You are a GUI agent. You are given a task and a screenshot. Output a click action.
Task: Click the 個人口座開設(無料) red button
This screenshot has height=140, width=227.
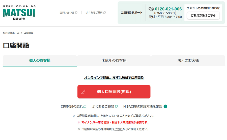pyautogui.click(x=114, y=92)
